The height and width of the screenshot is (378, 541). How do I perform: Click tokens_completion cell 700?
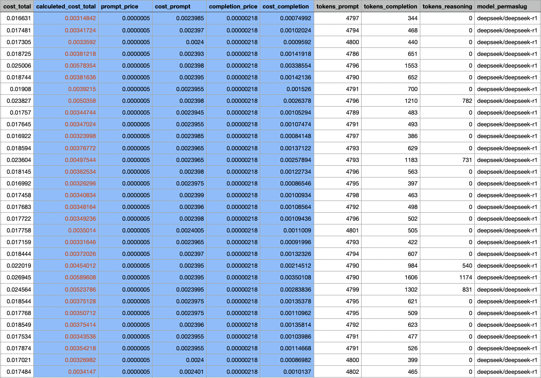[391, 89]
